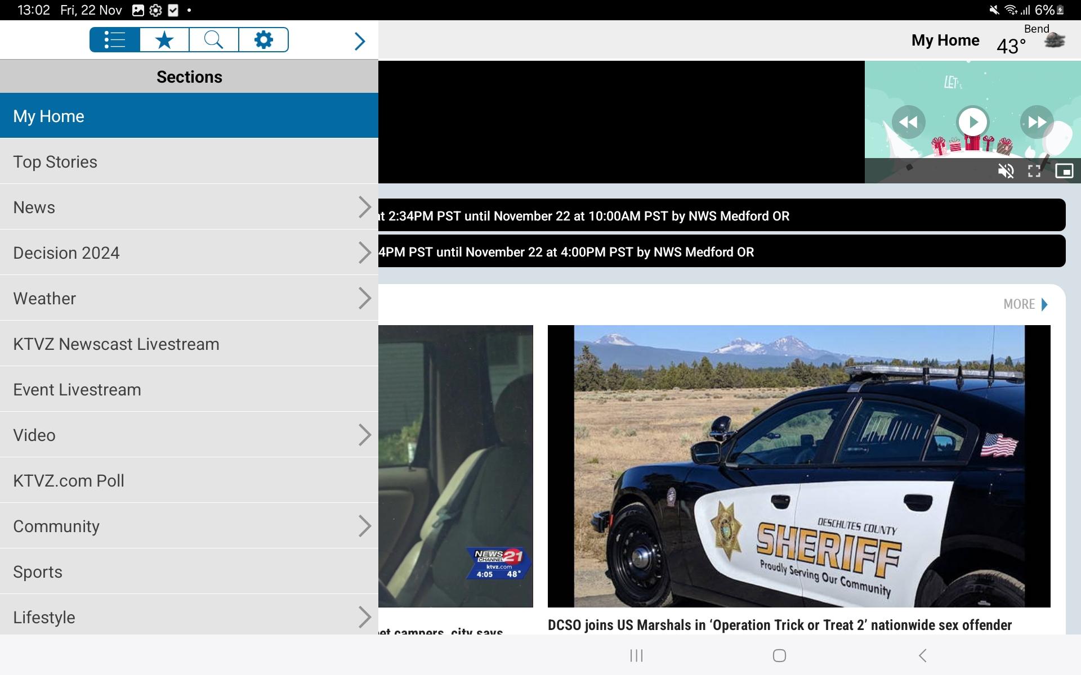Collapse the sidebar with the blue arrow
The image size is (1081, 675).
[x=360, y=40]
